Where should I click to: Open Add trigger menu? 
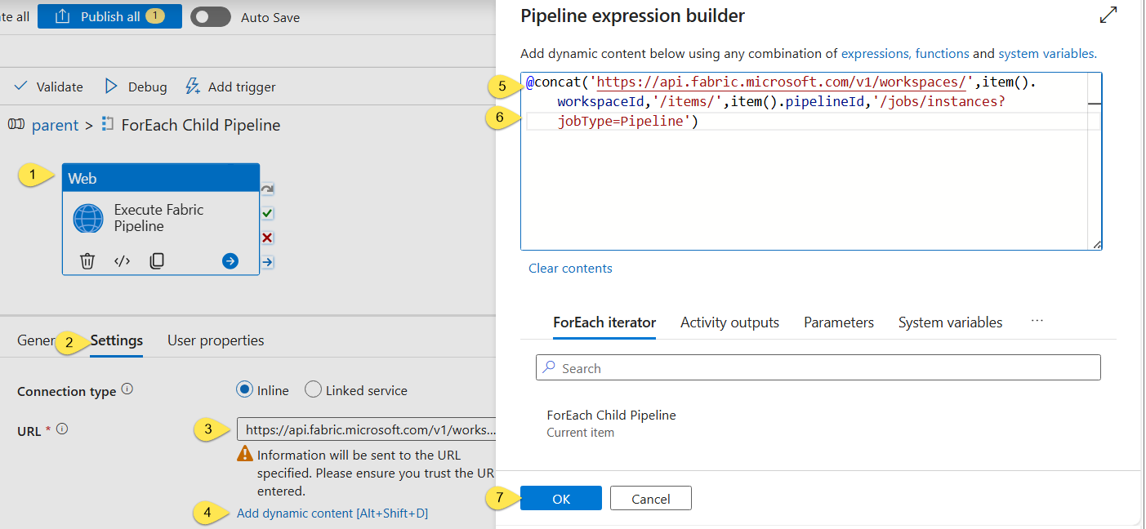[230, 87]
